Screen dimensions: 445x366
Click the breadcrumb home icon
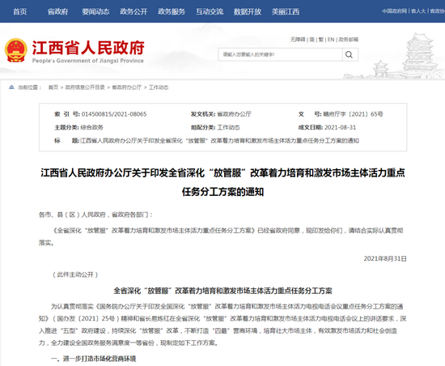click(11, 87)
